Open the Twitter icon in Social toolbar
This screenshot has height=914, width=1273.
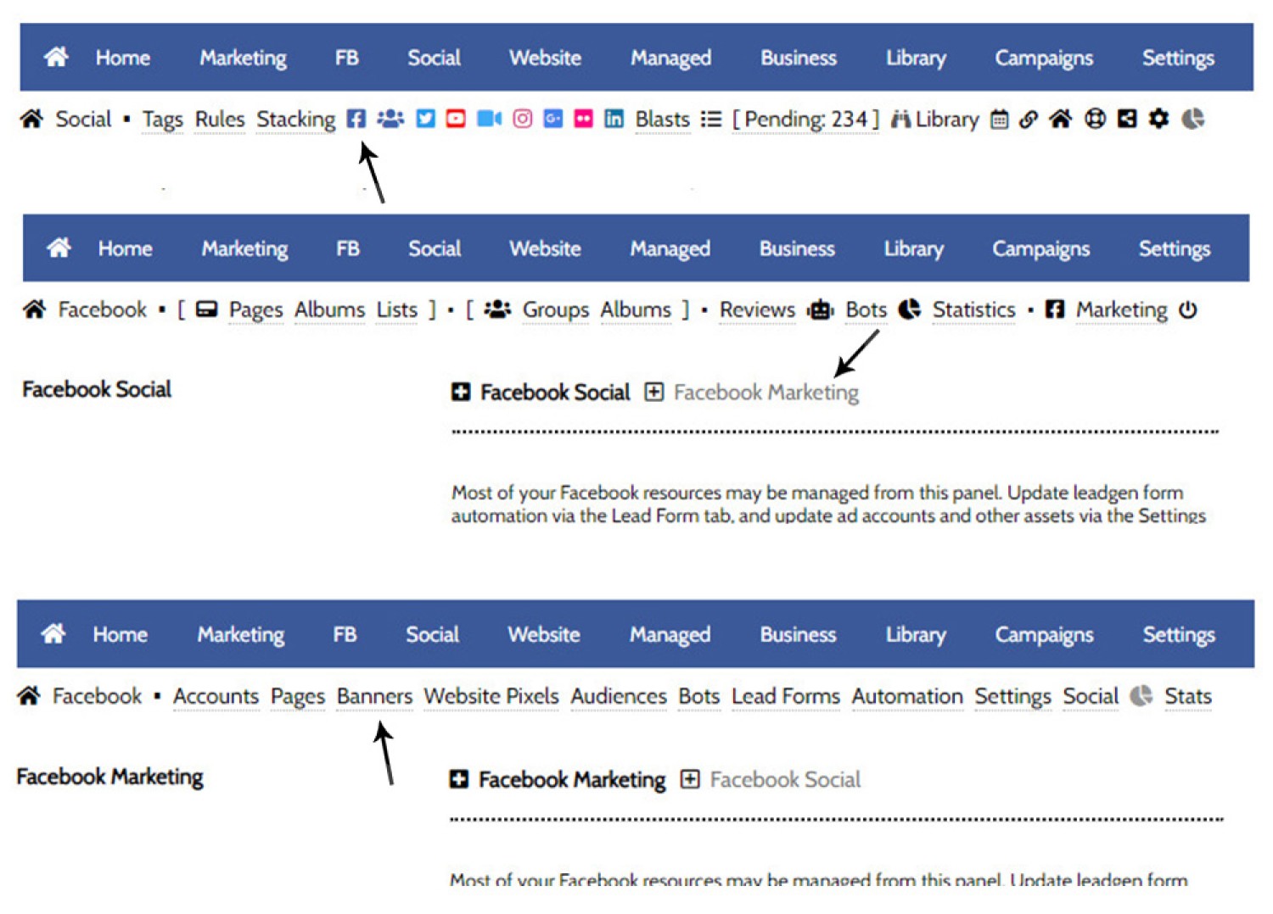[426, 120]
